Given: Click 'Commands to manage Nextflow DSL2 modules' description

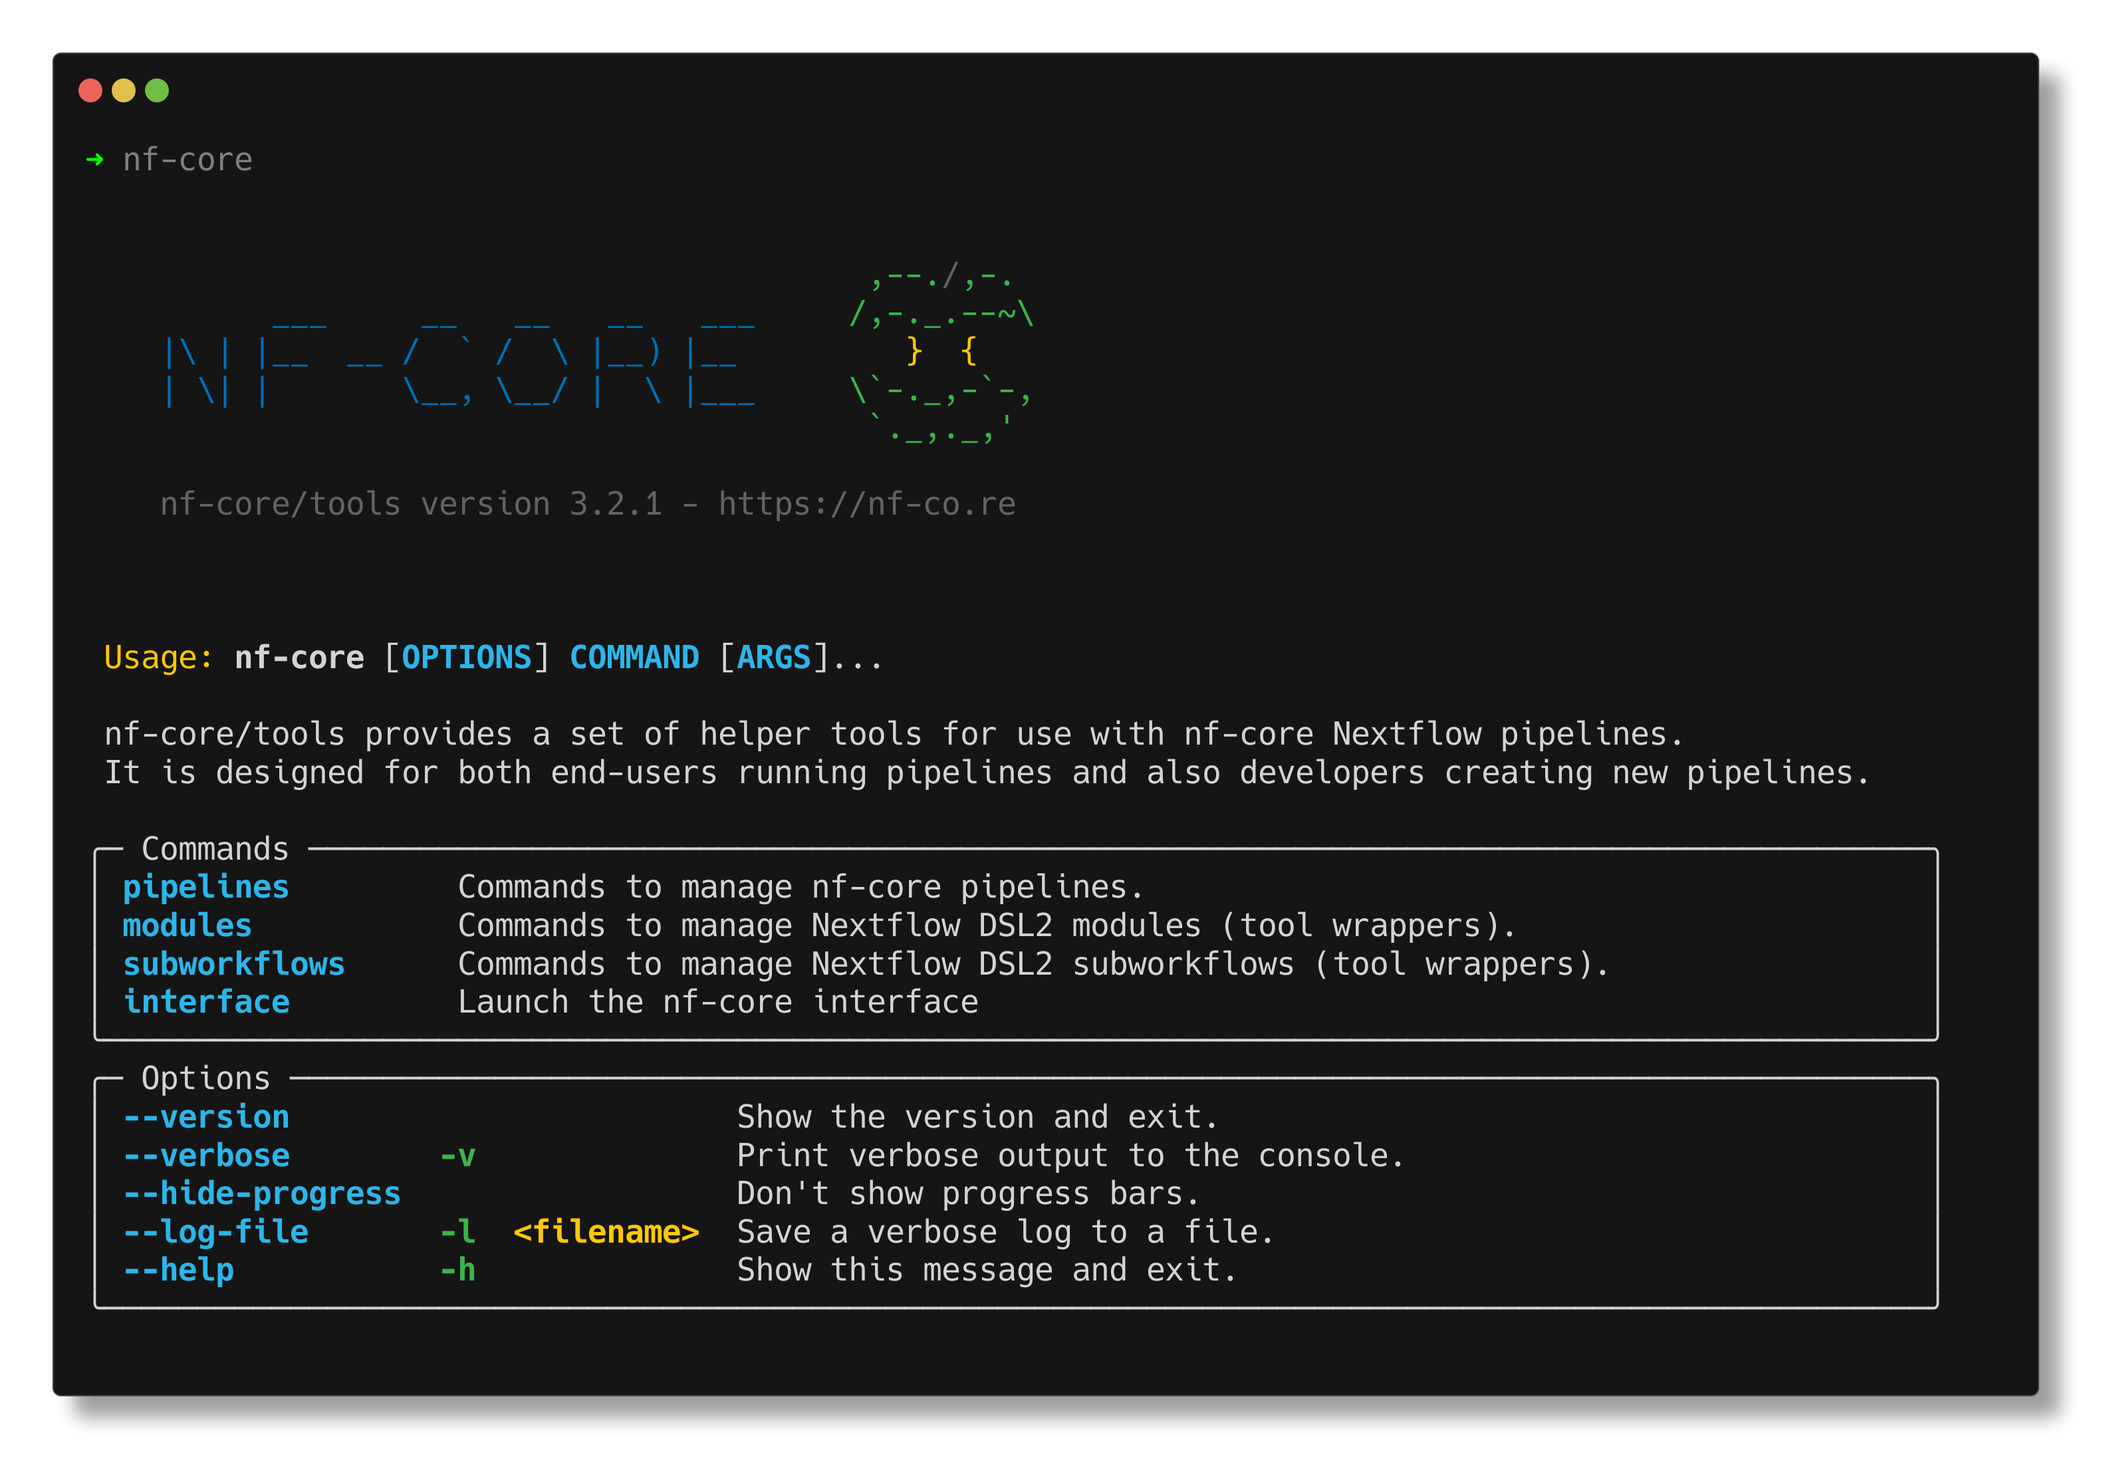Looking at the screenshot, I should coord(987,926).
